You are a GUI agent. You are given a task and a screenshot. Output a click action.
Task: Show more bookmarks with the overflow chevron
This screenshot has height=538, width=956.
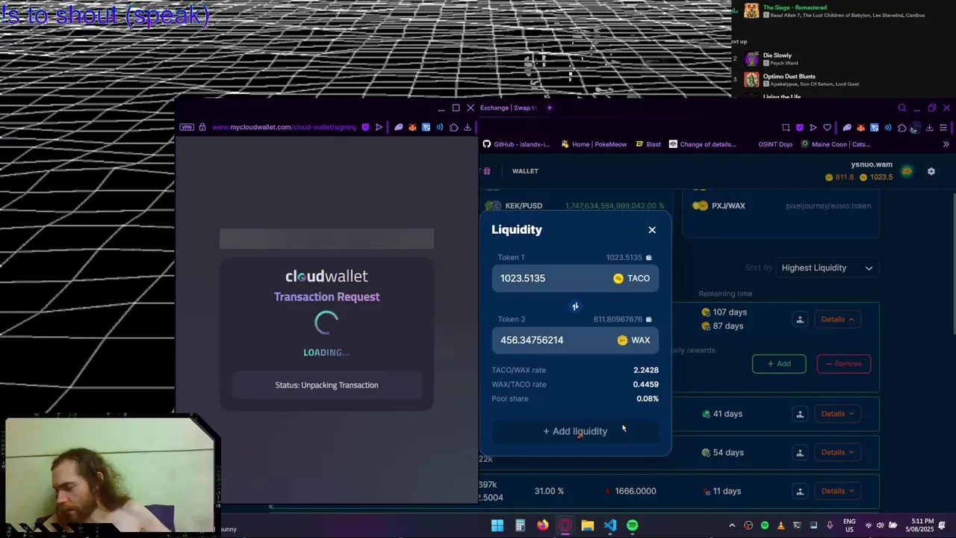pyautogui.click(x=946, y=144)
